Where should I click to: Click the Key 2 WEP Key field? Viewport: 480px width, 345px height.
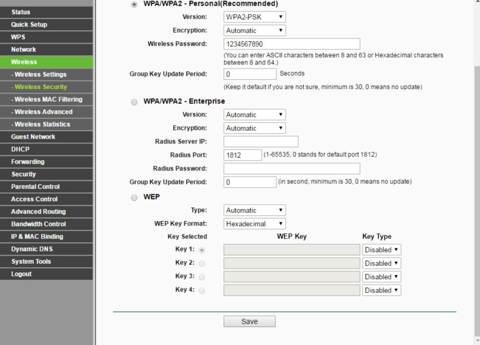click(292, 263)
